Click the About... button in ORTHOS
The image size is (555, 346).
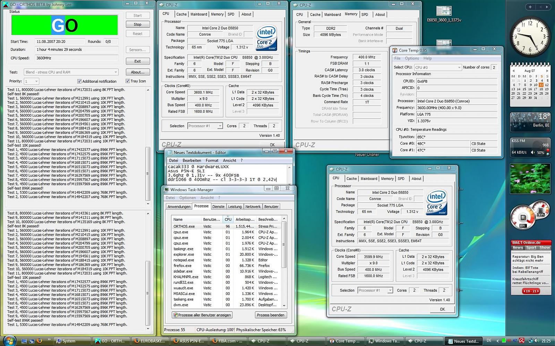click(x=138, y=72)
